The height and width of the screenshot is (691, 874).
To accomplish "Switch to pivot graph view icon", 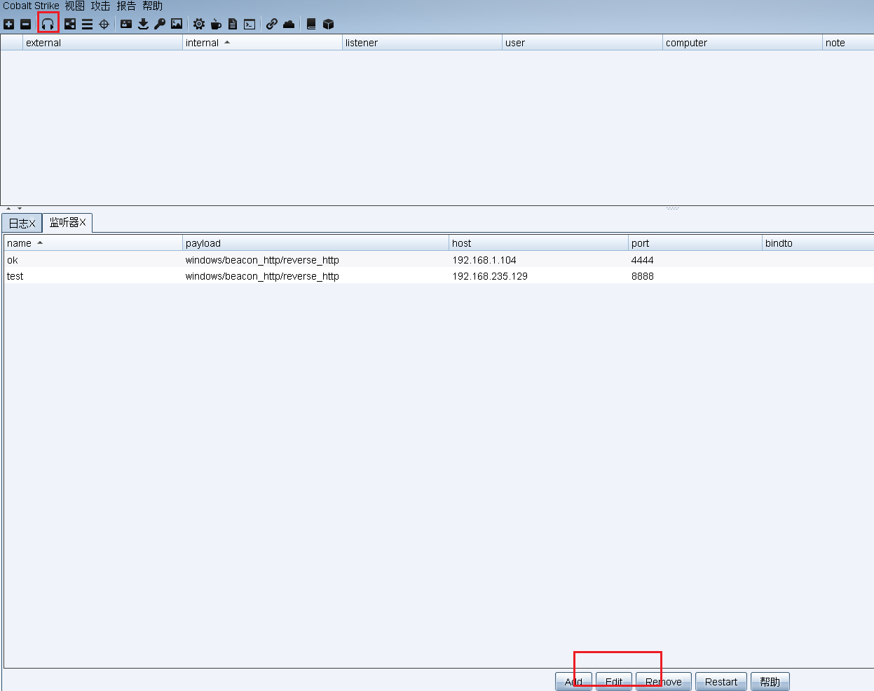I will click(70, 24).
